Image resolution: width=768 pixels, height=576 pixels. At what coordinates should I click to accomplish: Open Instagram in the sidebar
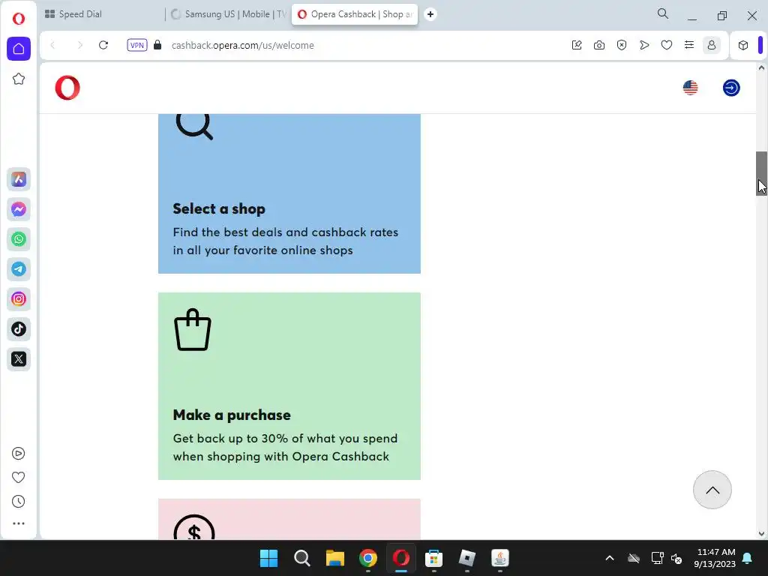point(19,298)
